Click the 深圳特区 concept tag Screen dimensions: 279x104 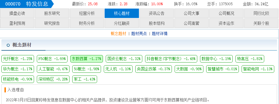tap(53, 79)
